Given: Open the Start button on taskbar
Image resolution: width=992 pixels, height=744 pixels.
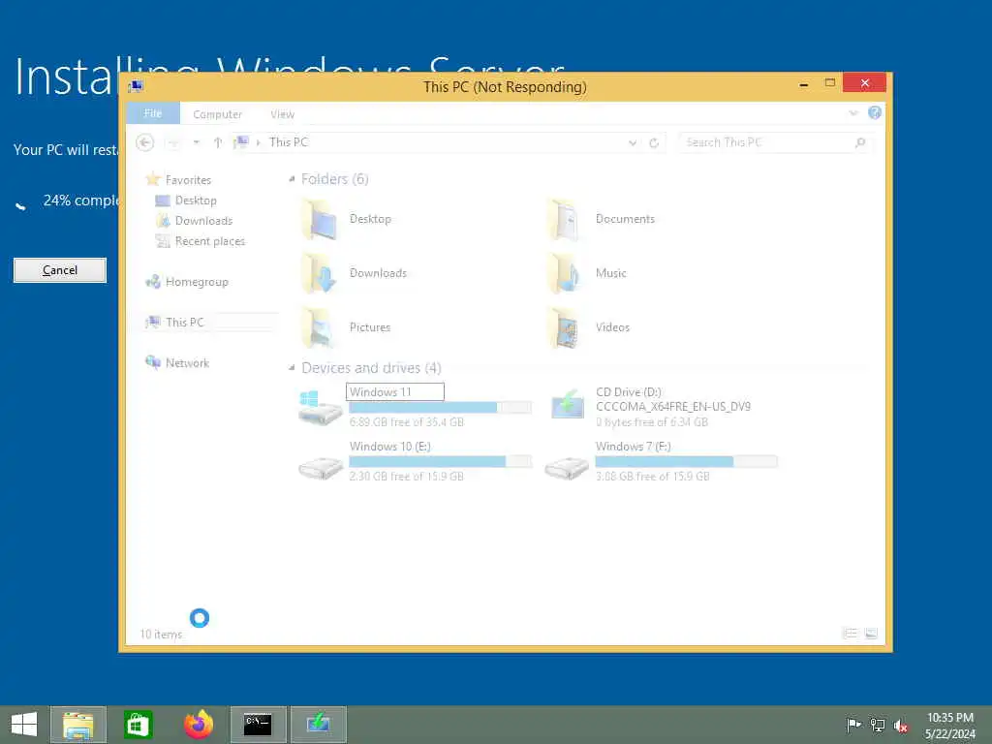Looking at the screenshot, I should (x=24, y=725).
